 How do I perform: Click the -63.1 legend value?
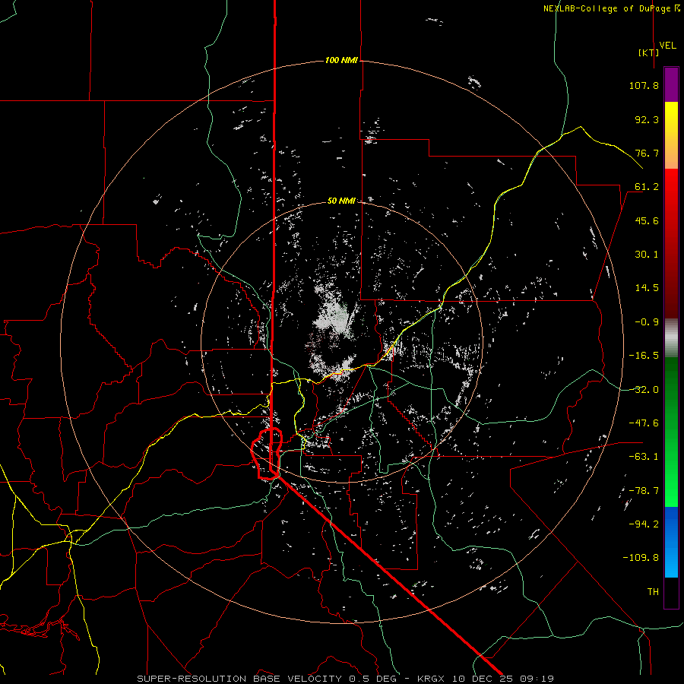click(644, 457)
